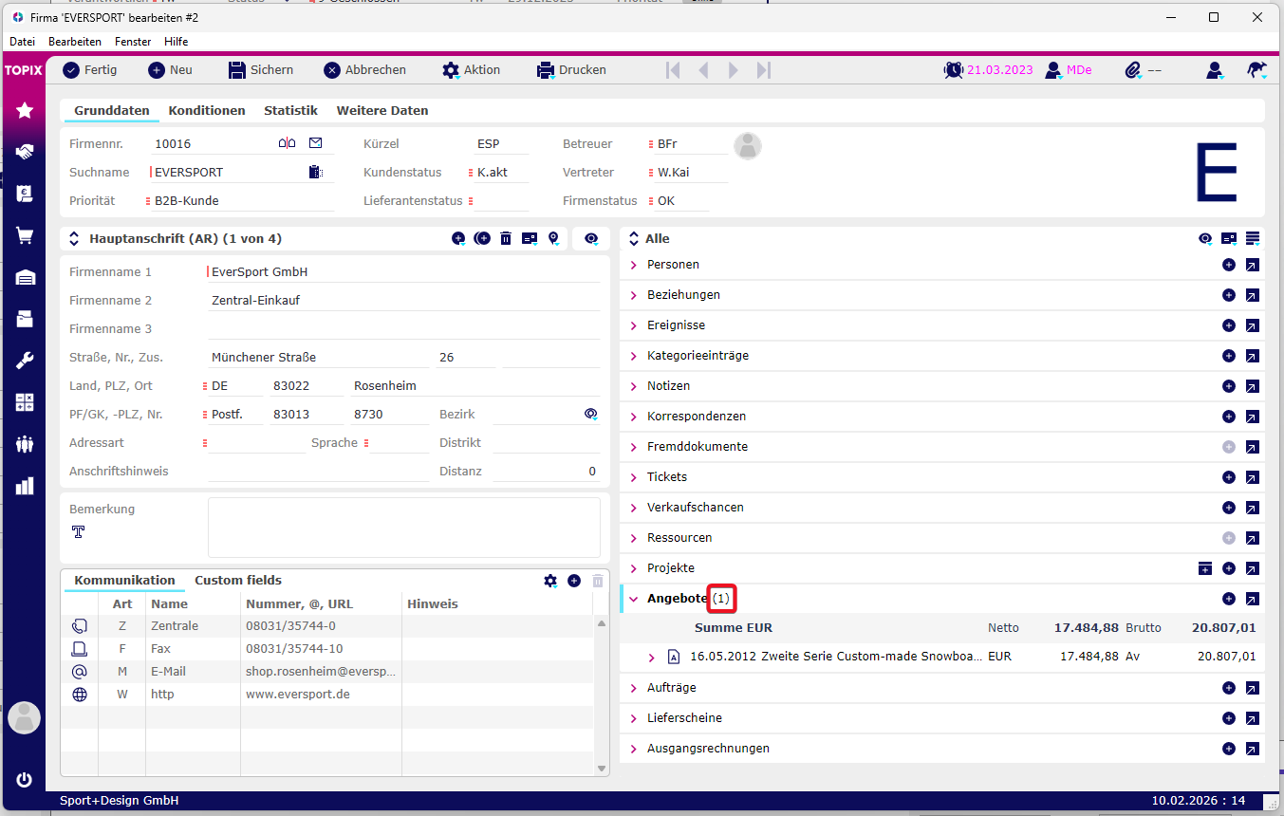Add a new entry to Personen
1284x816 pixels.
tap(1229, 265)
